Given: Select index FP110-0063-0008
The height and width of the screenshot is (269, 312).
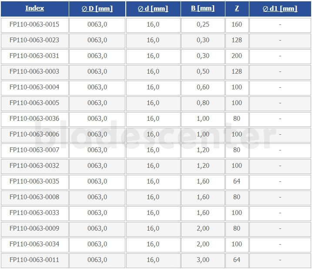Looking at the screenshot, I should point(34,197).
